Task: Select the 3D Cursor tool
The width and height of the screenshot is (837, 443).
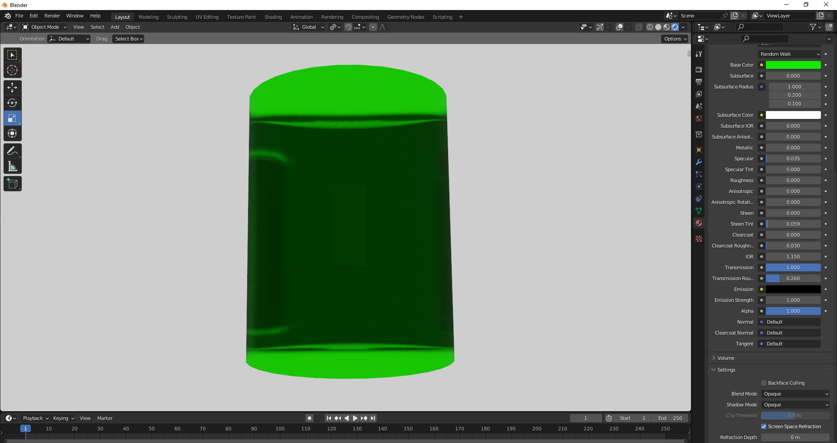Action: (x=12, y=70)
